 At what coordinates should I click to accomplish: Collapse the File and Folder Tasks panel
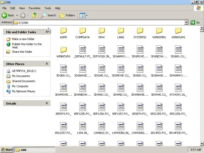click(x=47, y=32)
